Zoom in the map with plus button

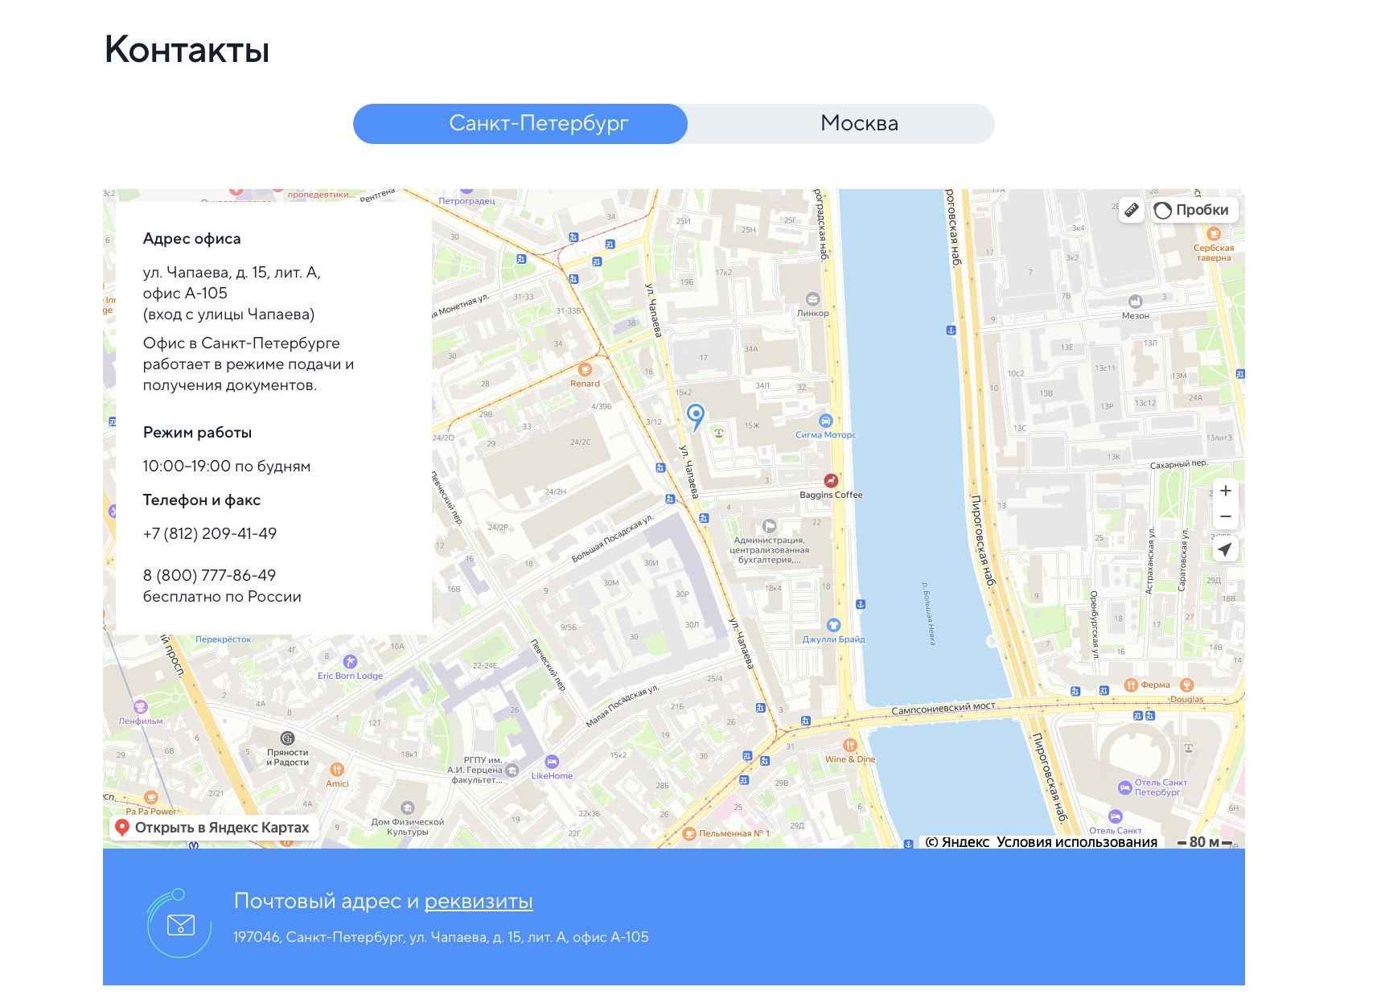pyautogui.click(x=1225, y=491)
